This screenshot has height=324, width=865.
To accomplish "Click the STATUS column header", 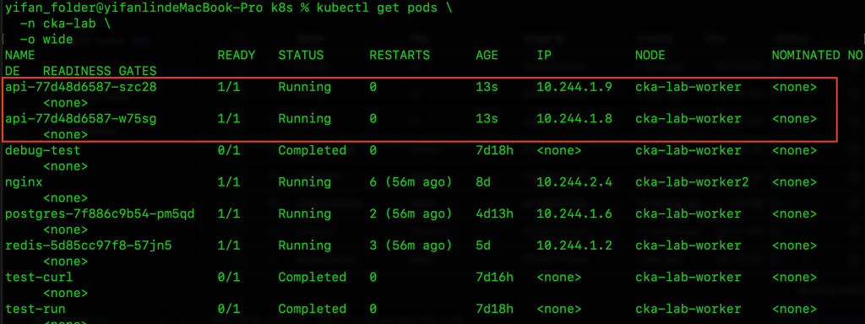I will pyautogui.click(x=301, y=55).
